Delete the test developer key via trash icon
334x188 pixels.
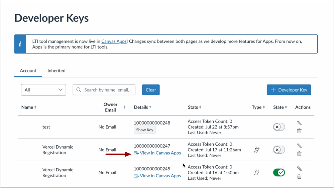click(299, 131)
